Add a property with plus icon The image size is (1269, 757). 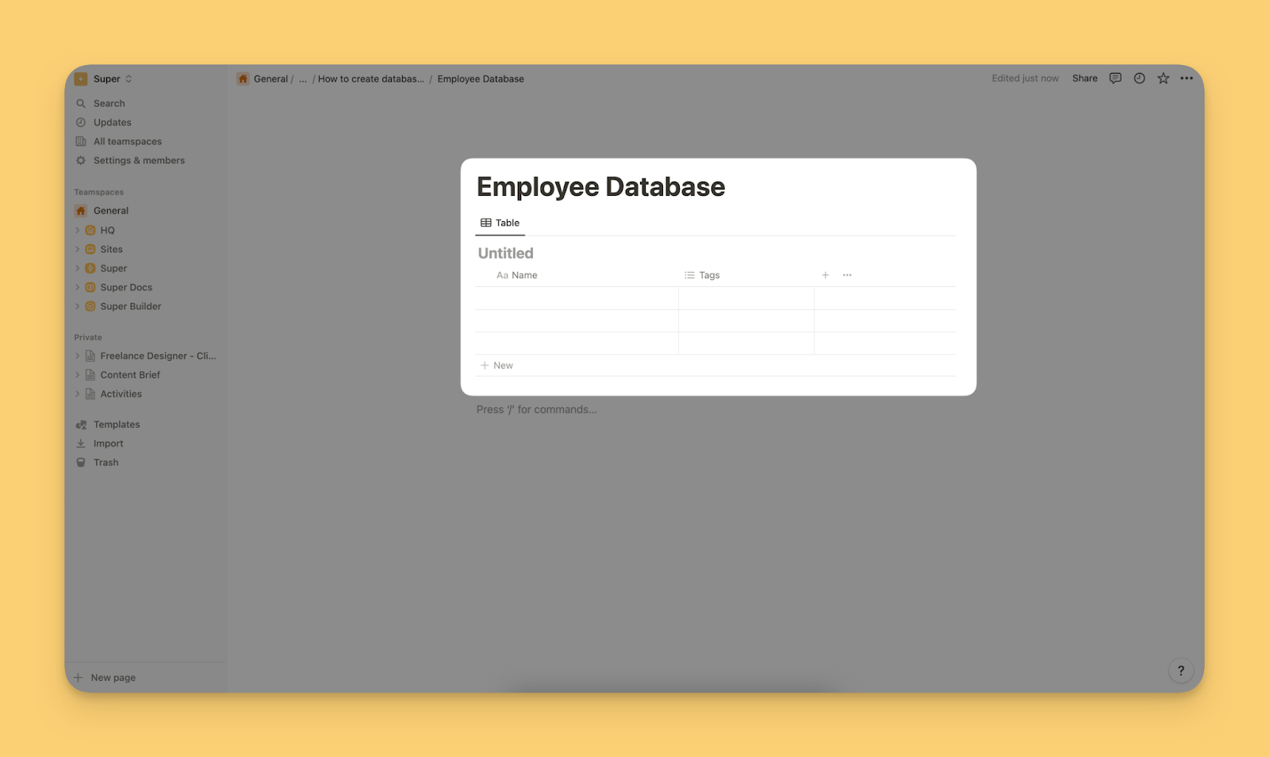(826, 276)
